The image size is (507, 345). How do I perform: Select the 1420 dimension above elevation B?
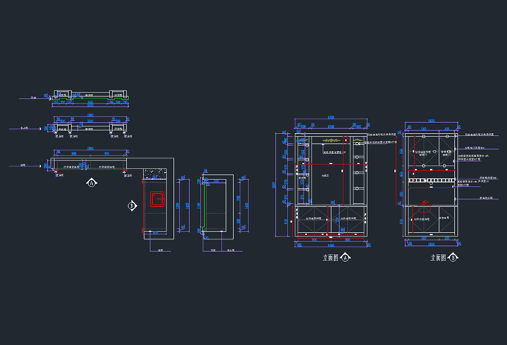pyautogui.click(x=430, y=122)
